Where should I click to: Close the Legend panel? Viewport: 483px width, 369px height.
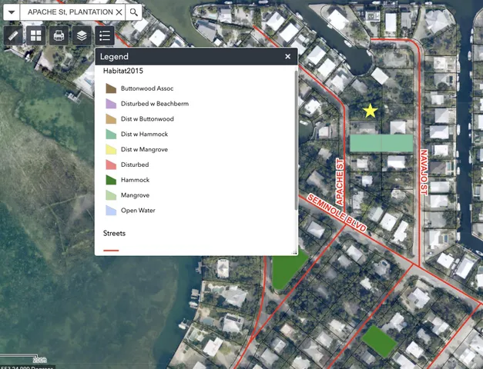[x=288, y=56]
